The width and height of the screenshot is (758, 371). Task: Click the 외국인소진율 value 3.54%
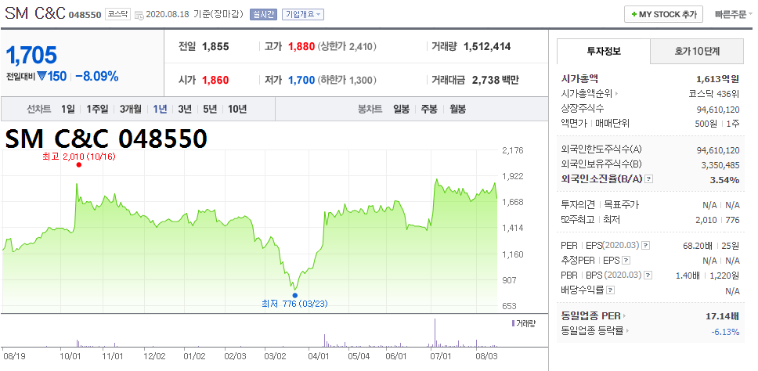pyautogui.click(x=726, y=180)
